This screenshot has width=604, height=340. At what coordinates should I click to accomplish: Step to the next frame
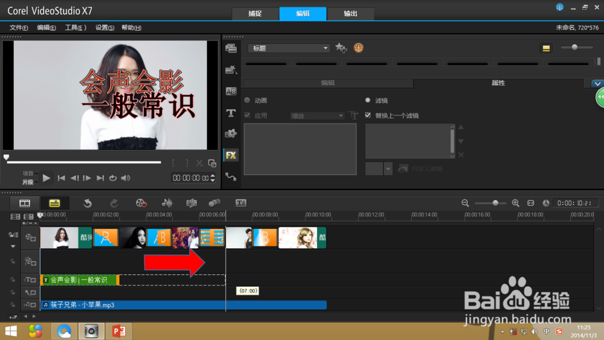87,178
